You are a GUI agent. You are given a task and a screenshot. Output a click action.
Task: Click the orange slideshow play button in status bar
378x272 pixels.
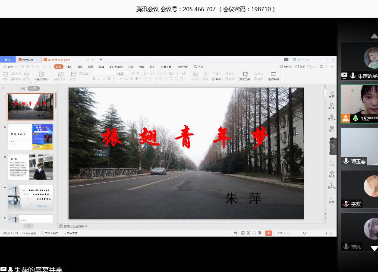pyautogui.click(x=268, y=233)
